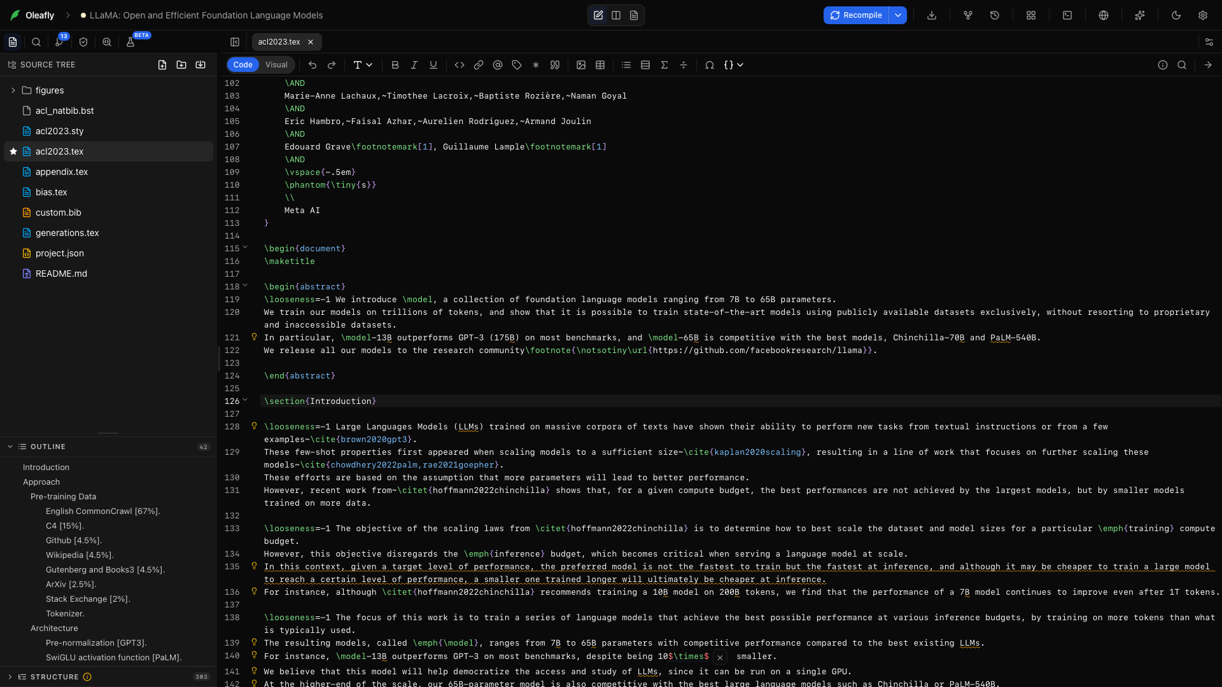The image size is (1222, 687).
Task: Open the grid apps icon in top bar
Action: [1031, 15]
